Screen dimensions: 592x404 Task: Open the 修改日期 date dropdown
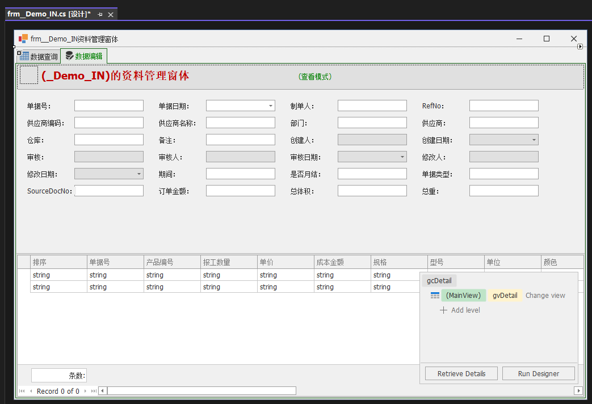point(139,174)
